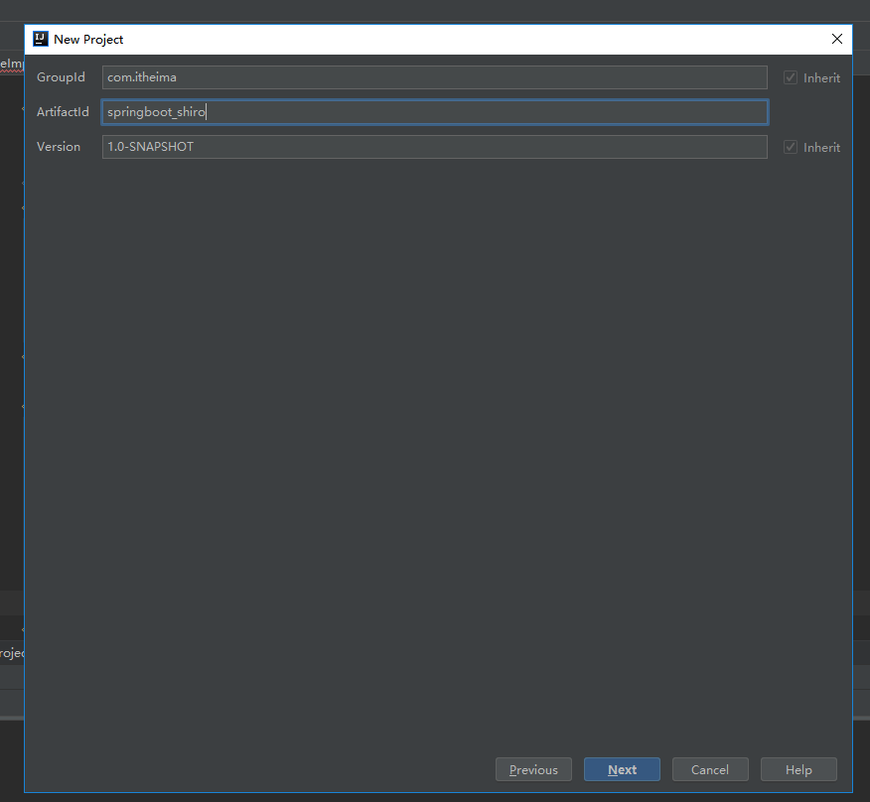Focus the ArtifactId field containing springboot_shiro
This screenshot has height=802, width=870.
tap(434, 112)
